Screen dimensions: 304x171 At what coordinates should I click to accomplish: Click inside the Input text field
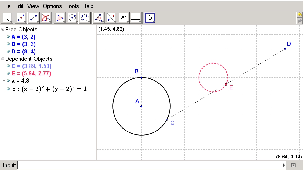coord(149,165)
